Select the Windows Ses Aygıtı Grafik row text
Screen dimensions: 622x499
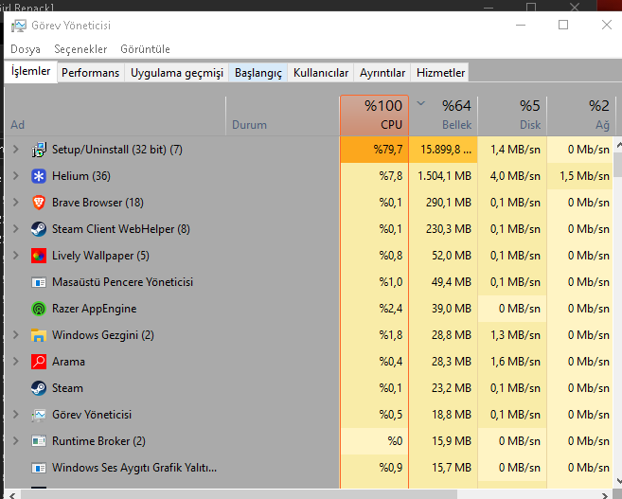134,468
